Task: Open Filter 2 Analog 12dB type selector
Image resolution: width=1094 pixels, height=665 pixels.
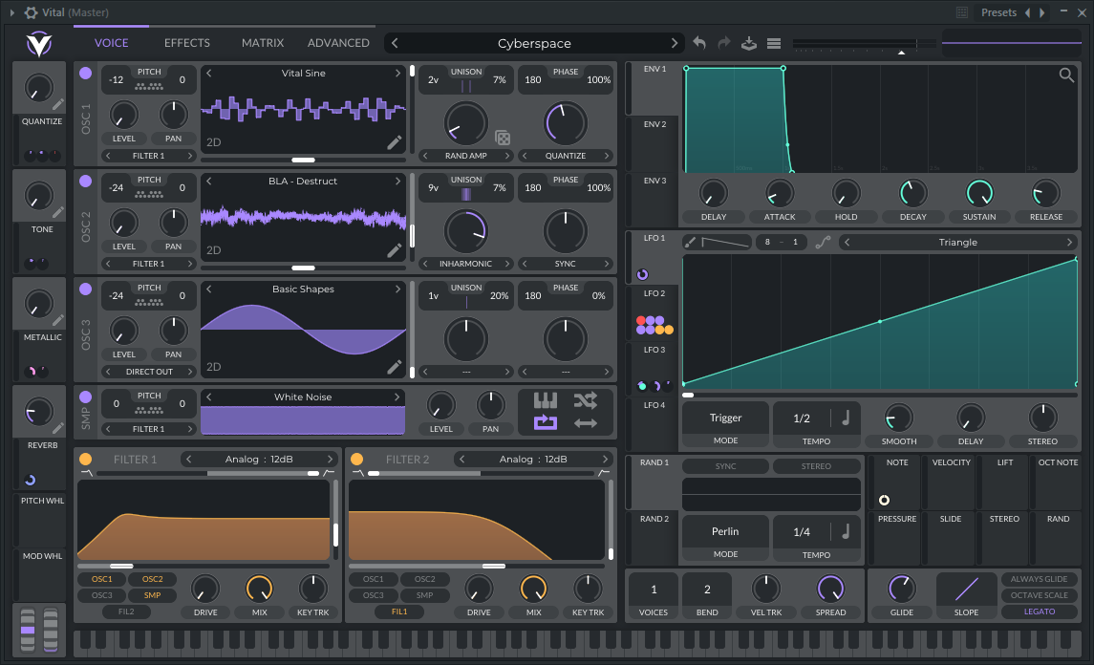Action: tap(534, 459)
